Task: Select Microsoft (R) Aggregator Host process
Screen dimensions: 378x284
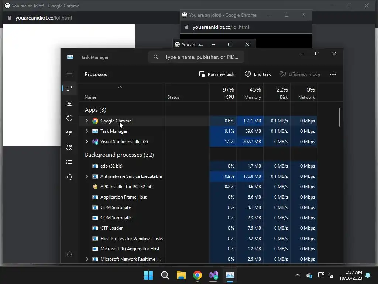Action: [198, 249]
